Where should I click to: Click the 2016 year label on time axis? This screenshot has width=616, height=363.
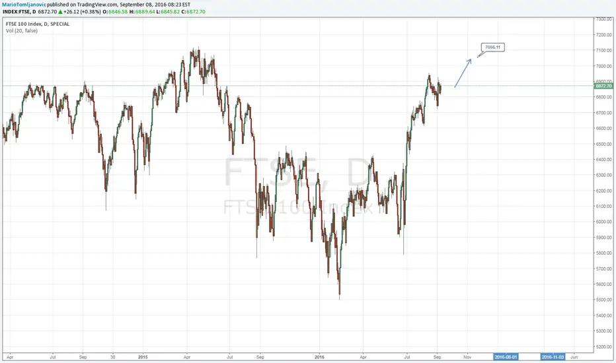(319, 357)
